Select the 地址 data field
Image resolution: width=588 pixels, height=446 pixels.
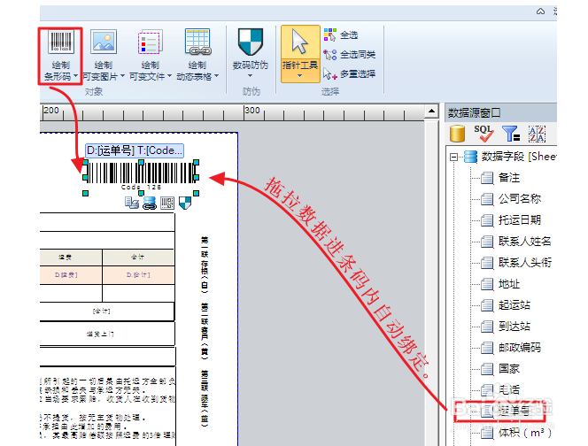[x=509, y=284]
